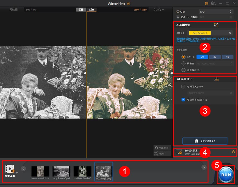Open the 解像度 resolution dropdown
This screenshot has width=238, height=187.
click(x=215, y=63)
